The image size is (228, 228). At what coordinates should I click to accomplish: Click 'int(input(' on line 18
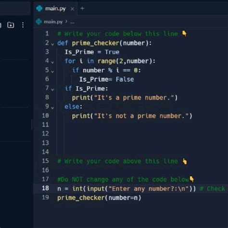90,189
